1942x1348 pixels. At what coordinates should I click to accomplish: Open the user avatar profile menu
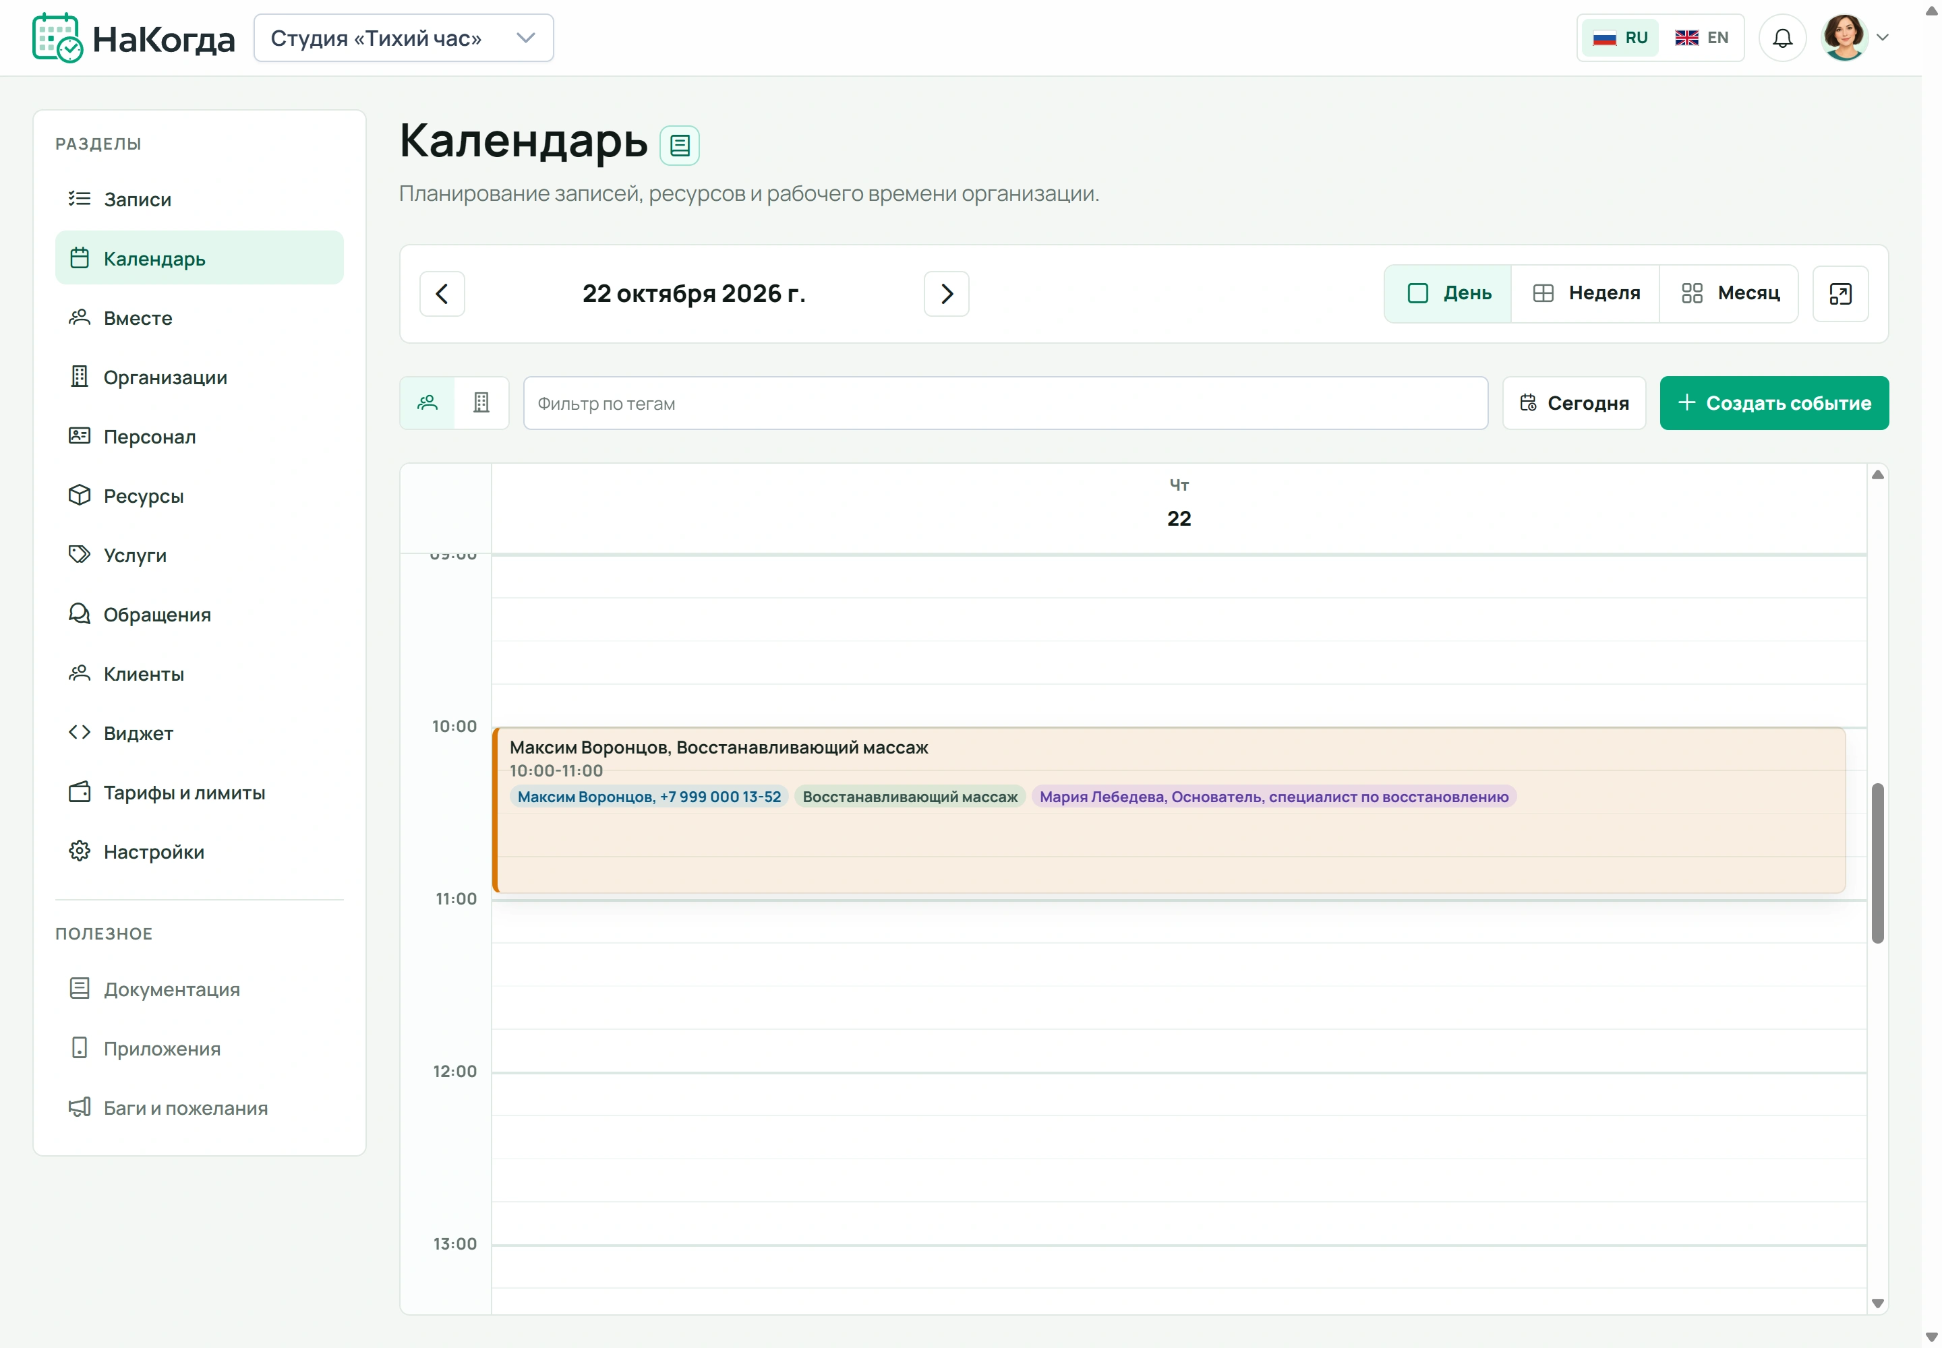pos(1844,38)
